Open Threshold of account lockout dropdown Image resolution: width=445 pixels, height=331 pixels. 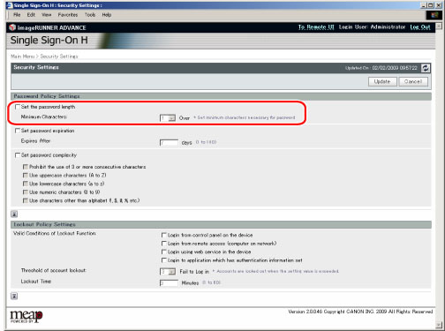coord(168,272)
